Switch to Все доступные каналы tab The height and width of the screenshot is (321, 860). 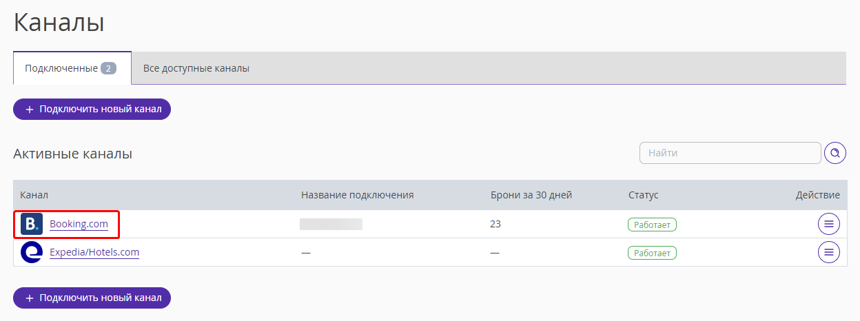(x=196, y=68)
